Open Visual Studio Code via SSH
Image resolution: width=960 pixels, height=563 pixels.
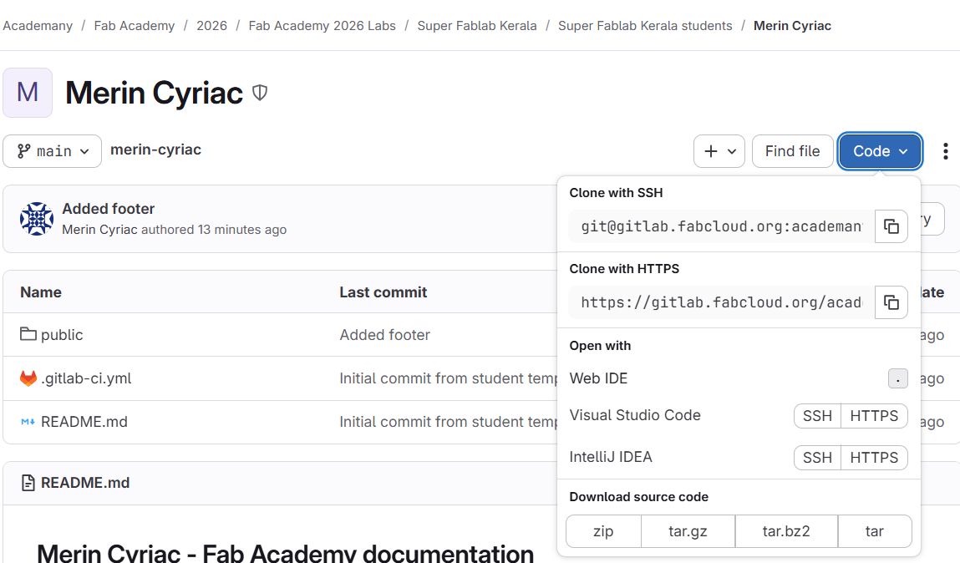[x=816, y=415]
